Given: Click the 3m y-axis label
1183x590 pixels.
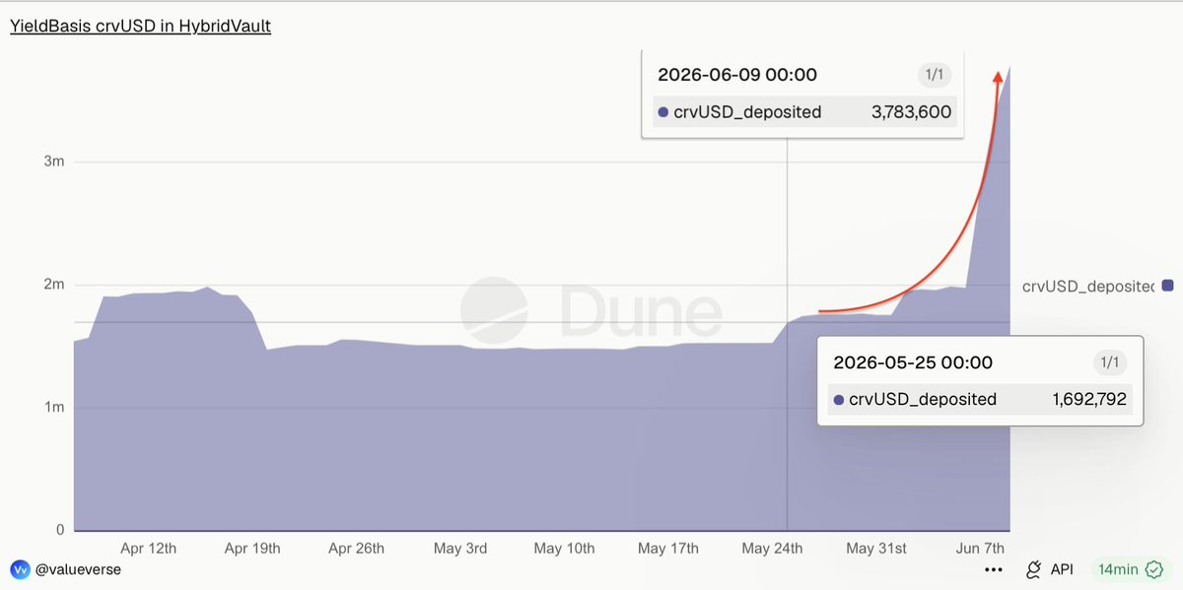Looking at the screenshot, I should pyautogui.click(x=55, y=162).
